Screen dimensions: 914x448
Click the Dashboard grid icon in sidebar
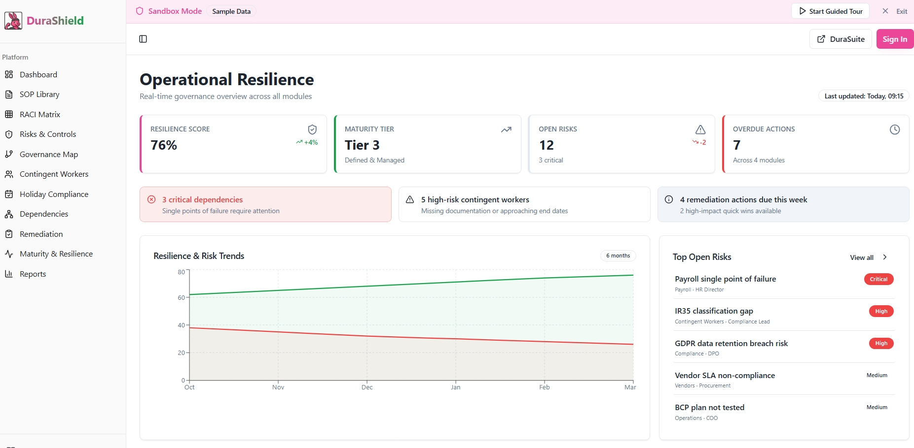(9, 74)
